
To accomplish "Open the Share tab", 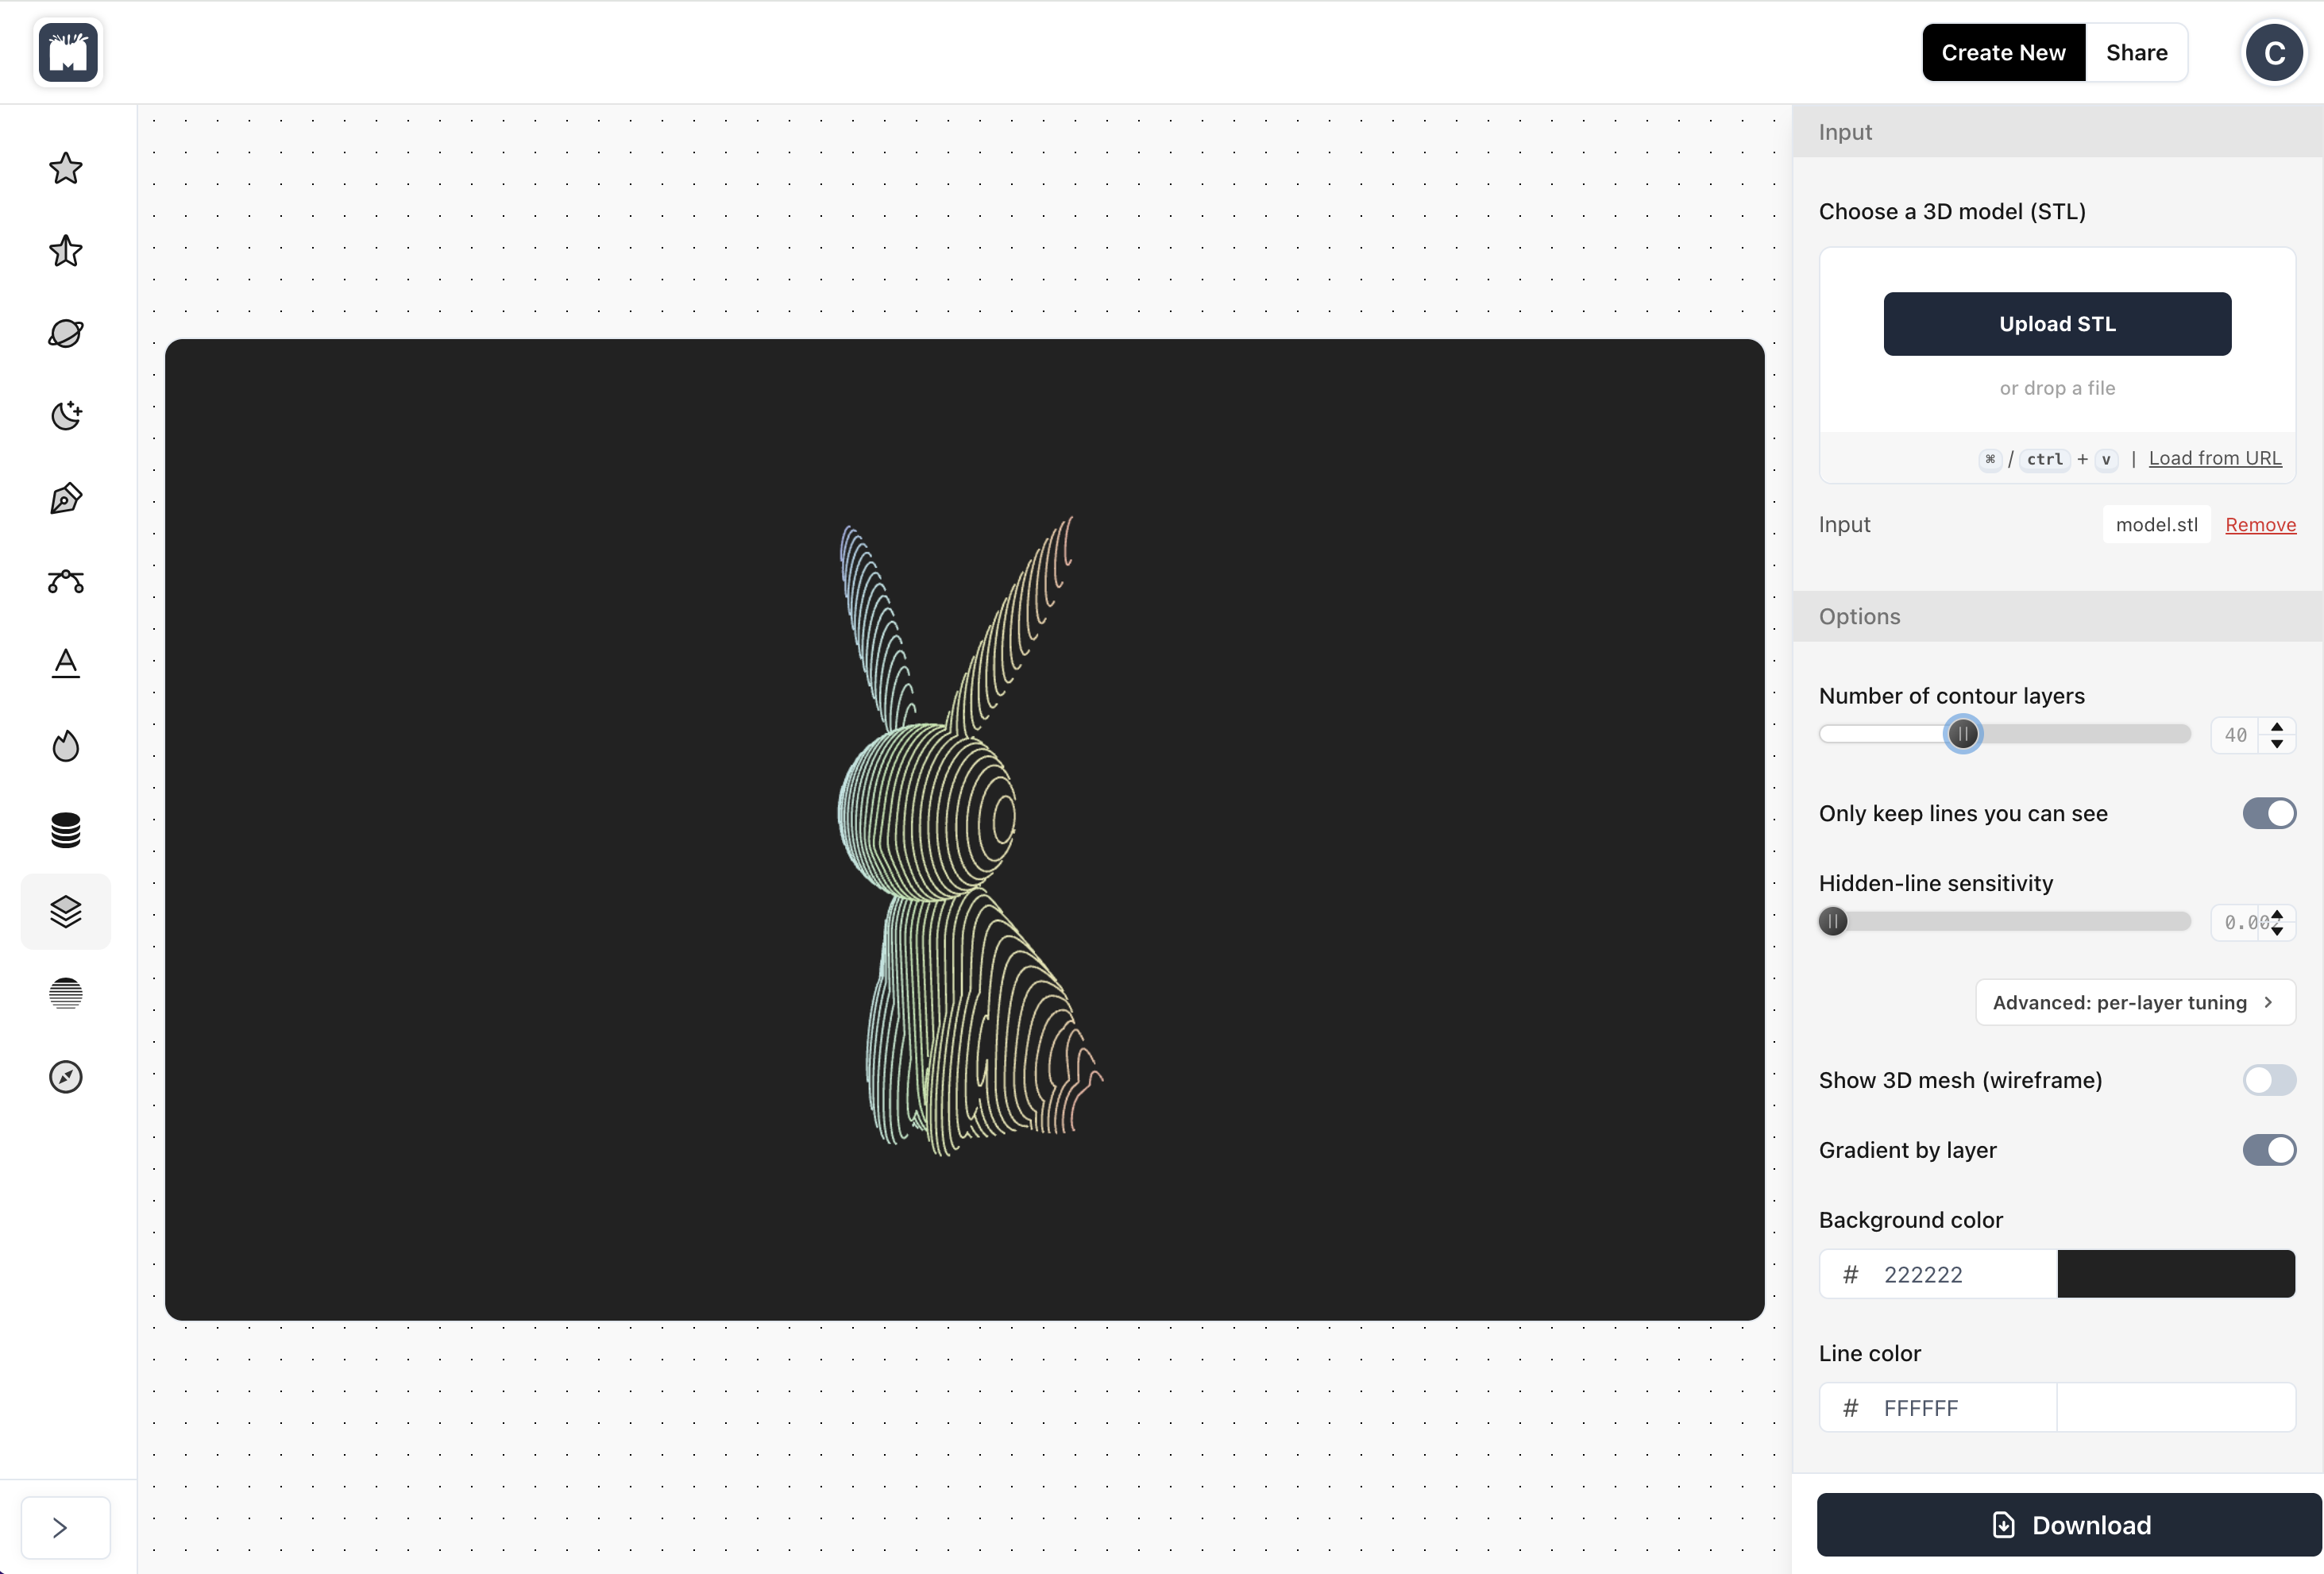I will [2136, 53].
